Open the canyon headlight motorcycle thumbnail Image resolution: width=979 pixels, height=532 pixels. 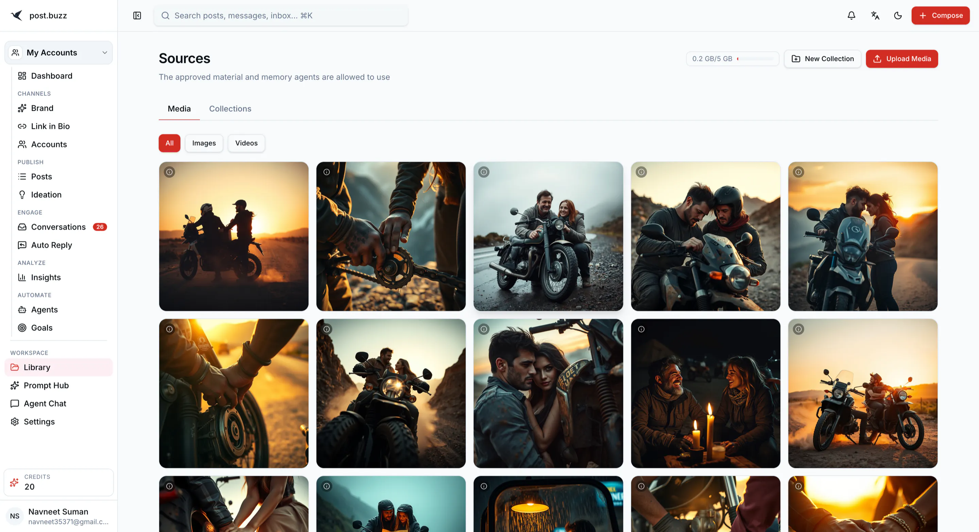tap(391, 393)
